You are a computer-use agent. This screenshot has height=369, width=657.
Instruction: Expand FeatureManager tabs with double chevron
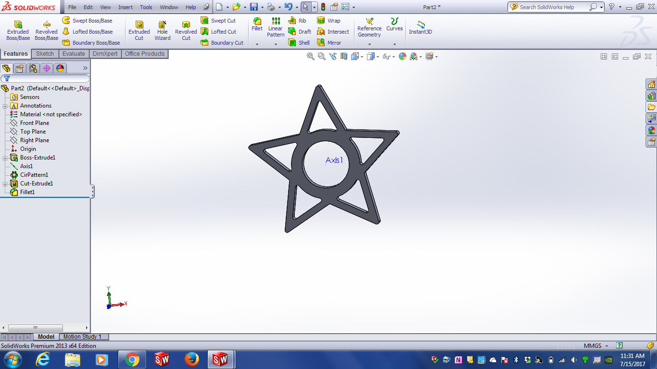point(85,68)
